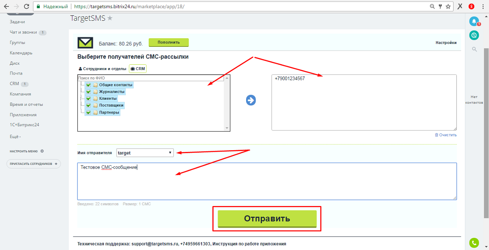
Task: Uncheck the Журналисты checkbox
Action: point(88,92)
